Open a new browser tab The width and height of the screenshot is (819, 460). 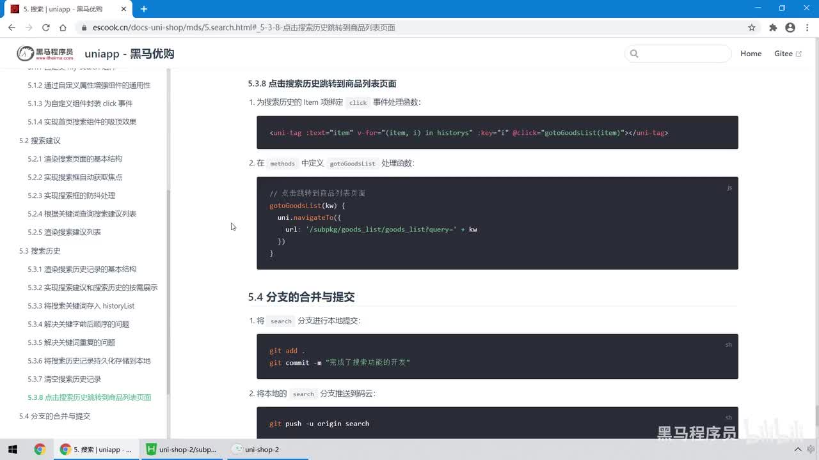(144, 9)
